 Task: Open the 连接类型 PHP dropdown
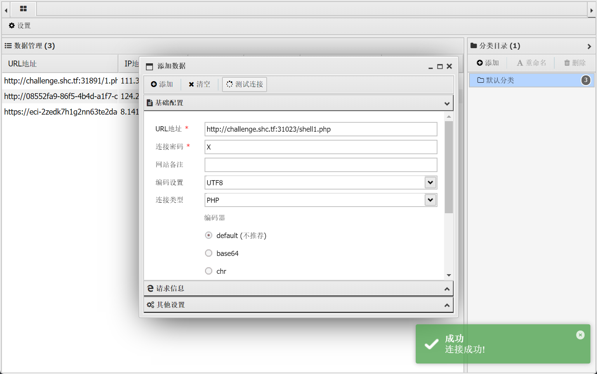pos(321,200)
